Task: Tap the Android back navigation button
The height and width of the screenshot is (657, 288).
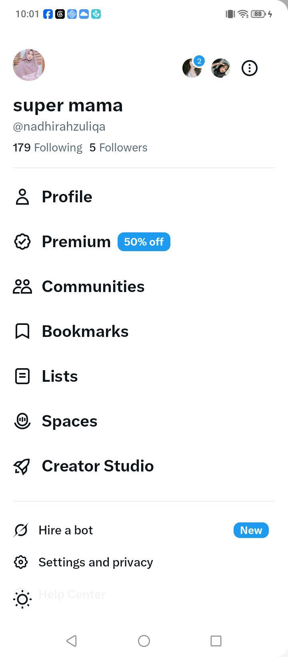Action: 72,641
